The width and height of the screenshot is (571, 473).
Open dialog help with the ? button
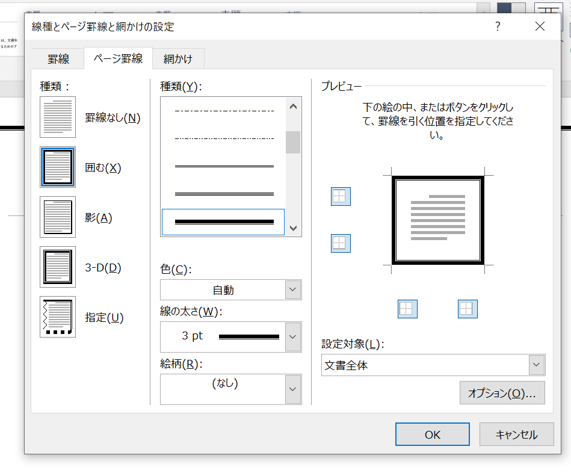pyautogui.click(x=498, y=26)
